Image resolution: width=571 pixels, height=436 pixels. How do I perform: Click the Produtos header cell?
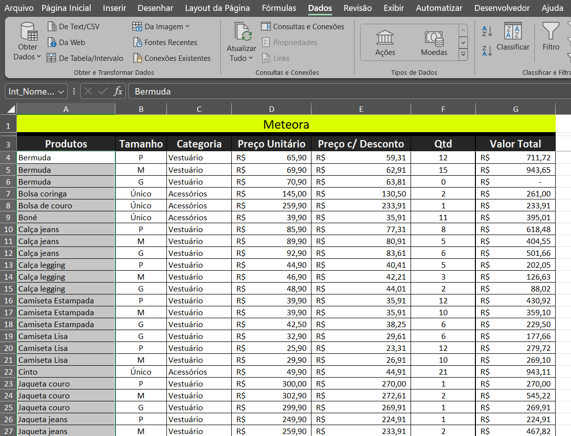pos(66,144)
